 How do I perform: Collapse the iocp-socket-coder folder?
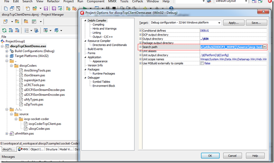pos(16,119)
